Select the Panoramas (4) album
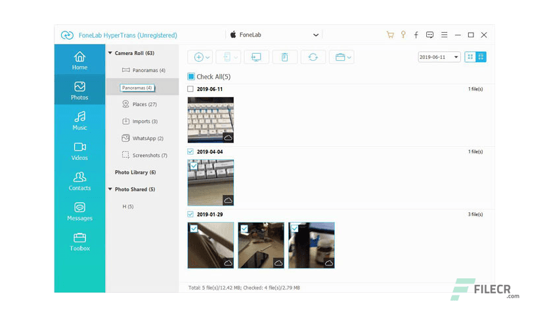Viewport: 549px width, 317px height. pos(144,70)
